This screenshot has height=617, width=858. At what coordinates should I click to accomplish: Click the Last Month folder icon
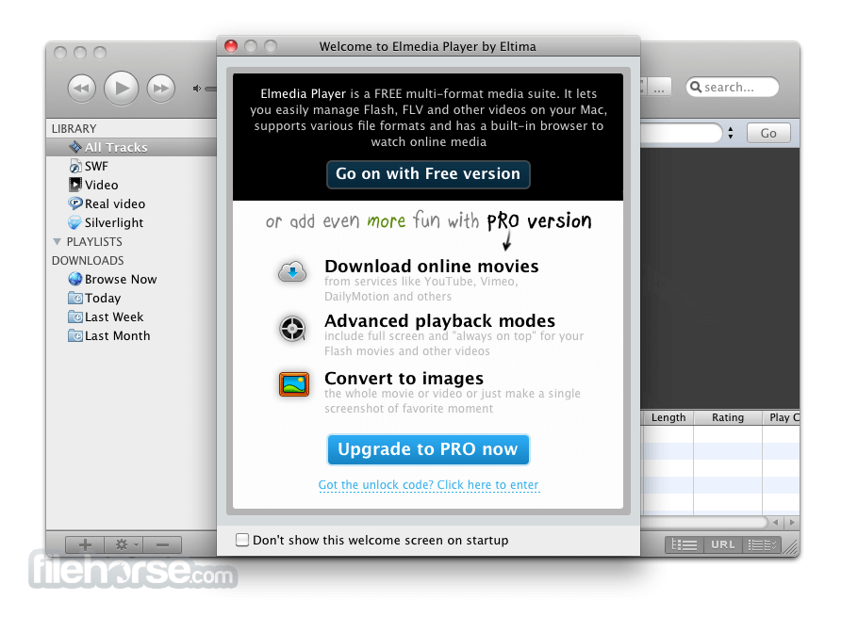tap(75, 335)
